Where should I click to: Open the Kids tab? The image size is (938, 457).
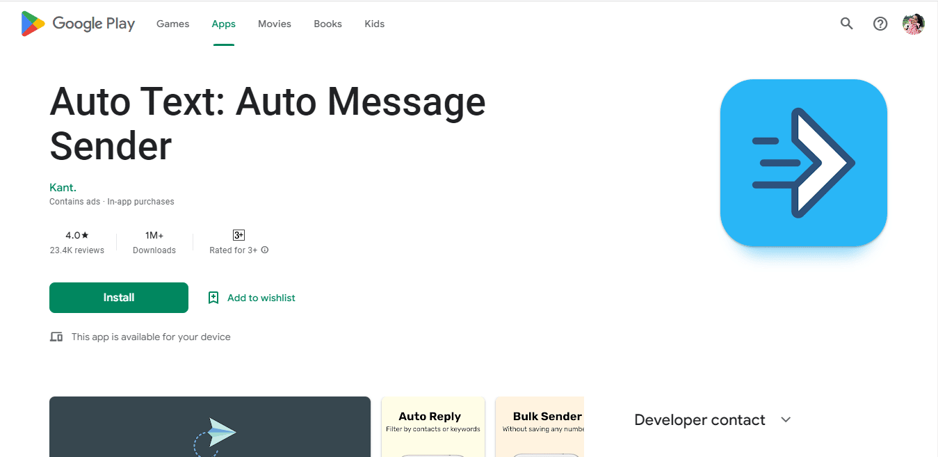pyautogui.click(x=375, y=24)
